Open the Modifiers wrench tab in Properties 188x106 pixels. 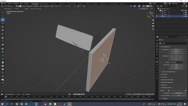(x=157, y=65)
